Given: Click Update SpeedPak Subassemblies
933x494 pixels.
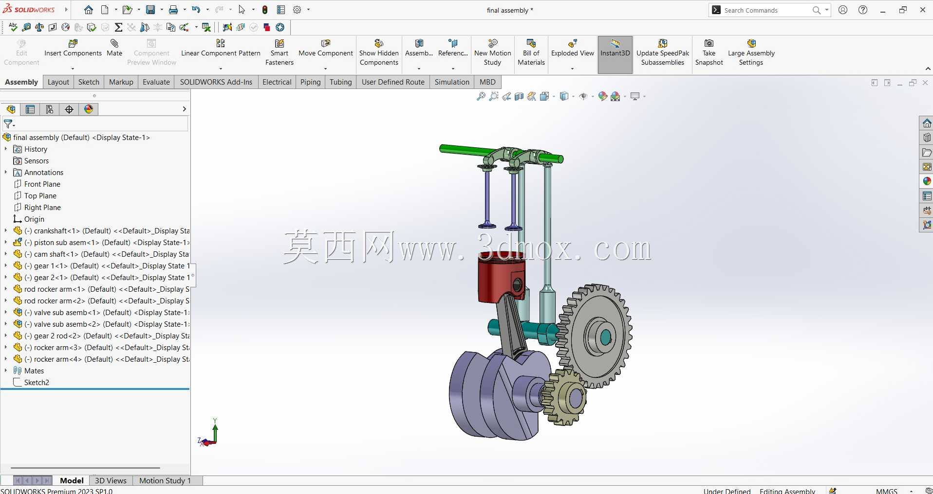Looking at the screenshot, I should coord(663,52).
